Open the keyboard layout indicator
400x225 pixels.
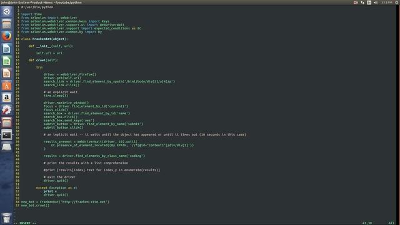pos(369,2)
